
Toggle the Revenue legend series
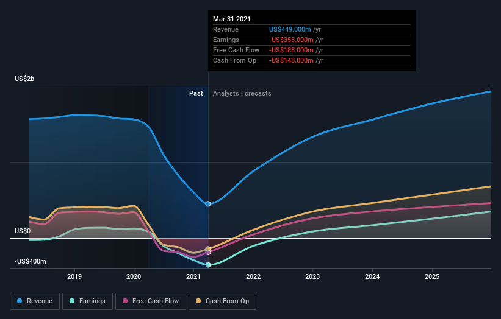[35, 301]
